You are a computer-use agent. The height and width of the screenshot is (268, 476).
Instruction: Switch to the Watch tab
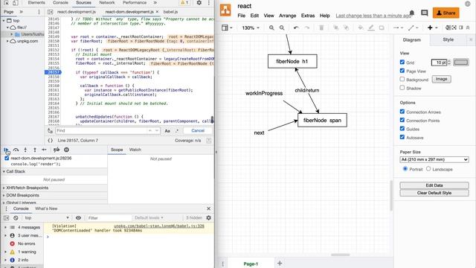click(135, 150)
